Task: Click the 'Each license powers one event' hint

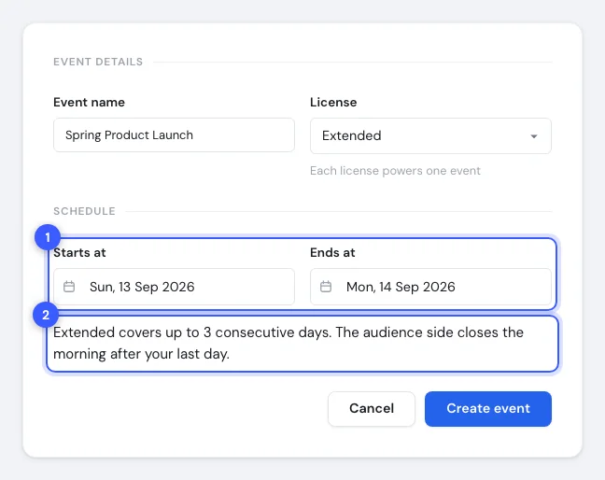Action: click(x=395, y=171)
